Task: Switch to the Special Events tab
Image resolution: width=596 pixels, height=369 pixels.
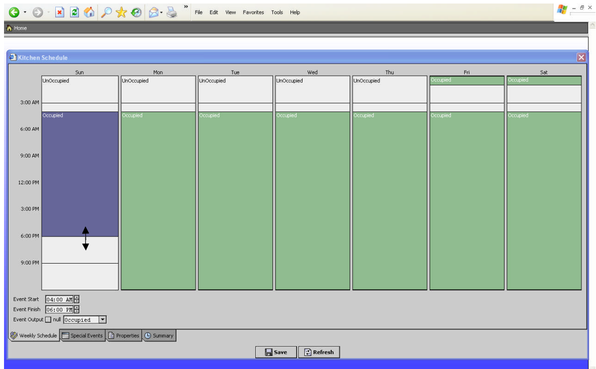Action: (x=83, y=336)
